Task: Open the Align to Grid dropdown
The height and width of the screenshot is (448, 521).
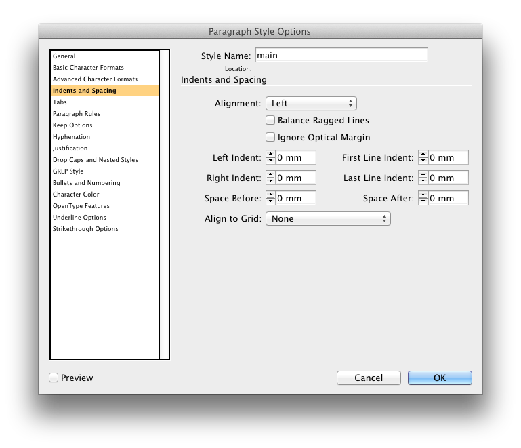Action: click(x=328, y=219)
